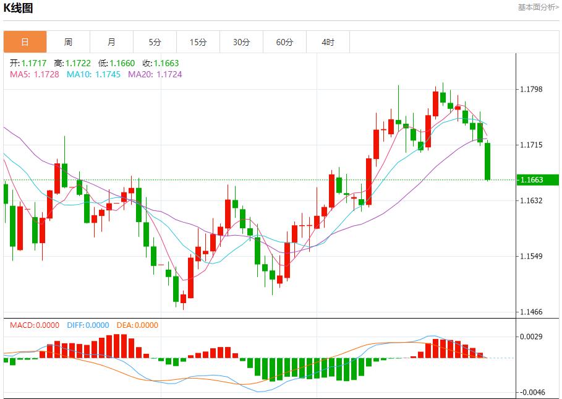Open the 5分 interval tab
The image size is (562, 399).
[155, 42]
